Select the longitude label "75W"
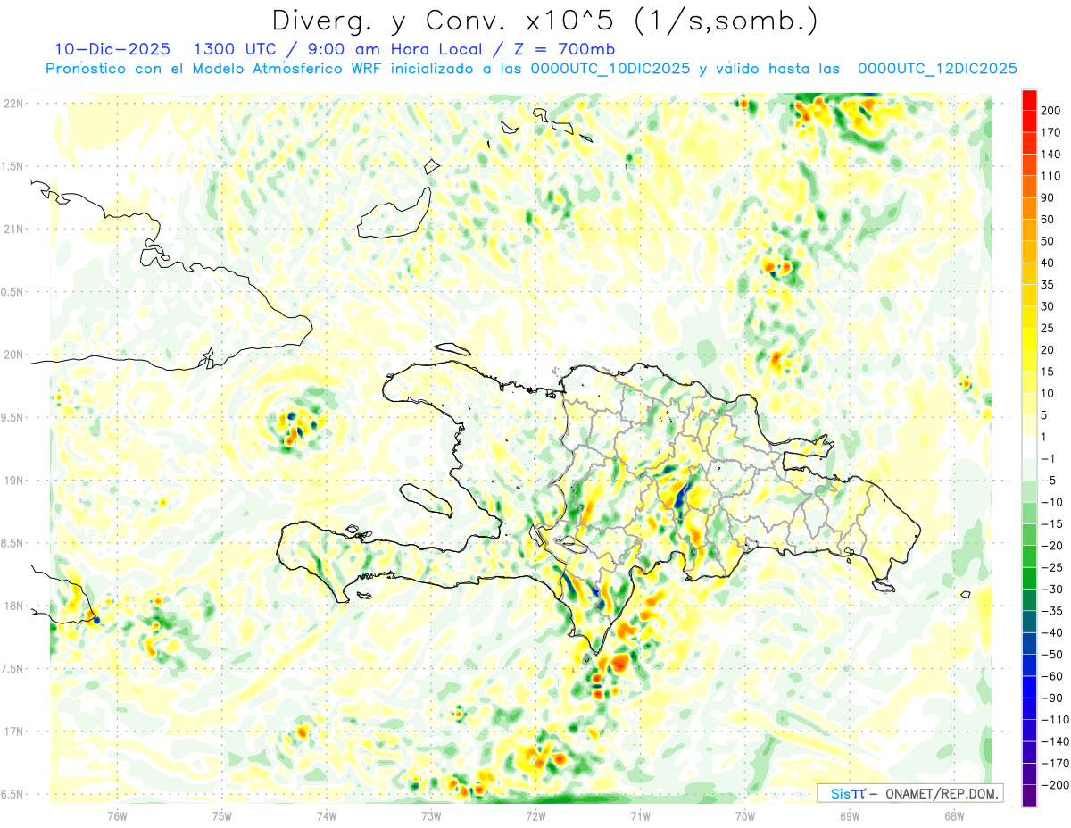 click(222, 815)
